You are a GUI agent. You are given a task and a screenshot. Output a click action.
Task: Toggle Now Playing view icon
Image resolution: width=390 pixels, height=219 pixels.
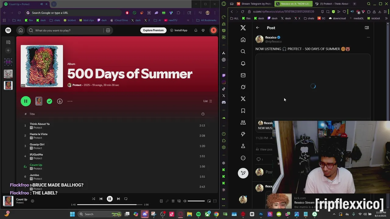pyautogui.click(x=161, y=201)
